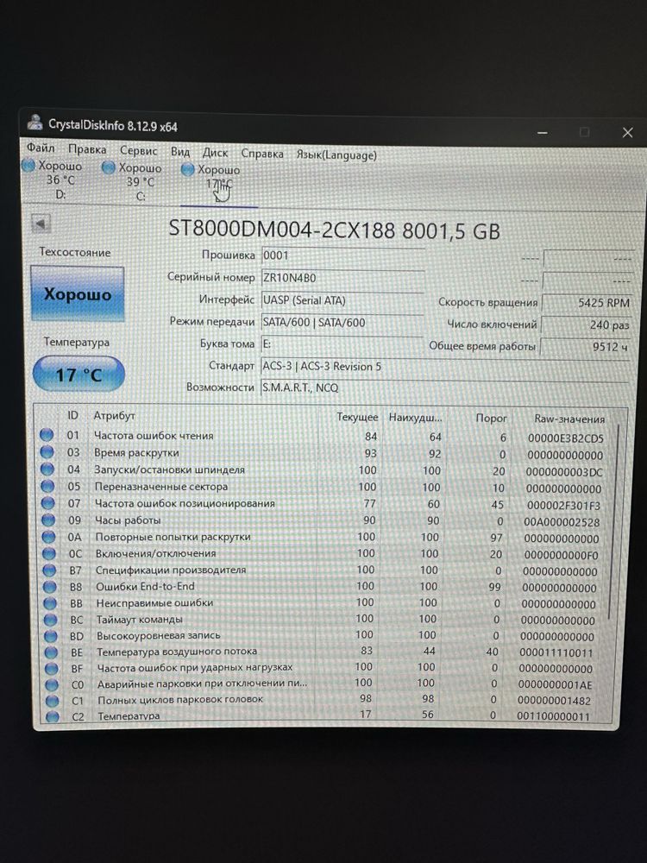This screenshot has height=863, width=647.
Task: Click the Прошивка field with 0001
Action: pyautogui.click(x=342, y=255)
